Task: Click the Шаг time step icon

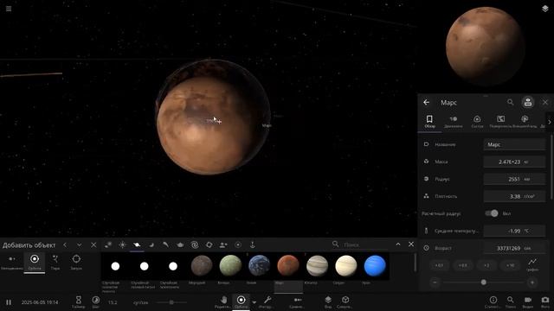Action: coord(96,301)
